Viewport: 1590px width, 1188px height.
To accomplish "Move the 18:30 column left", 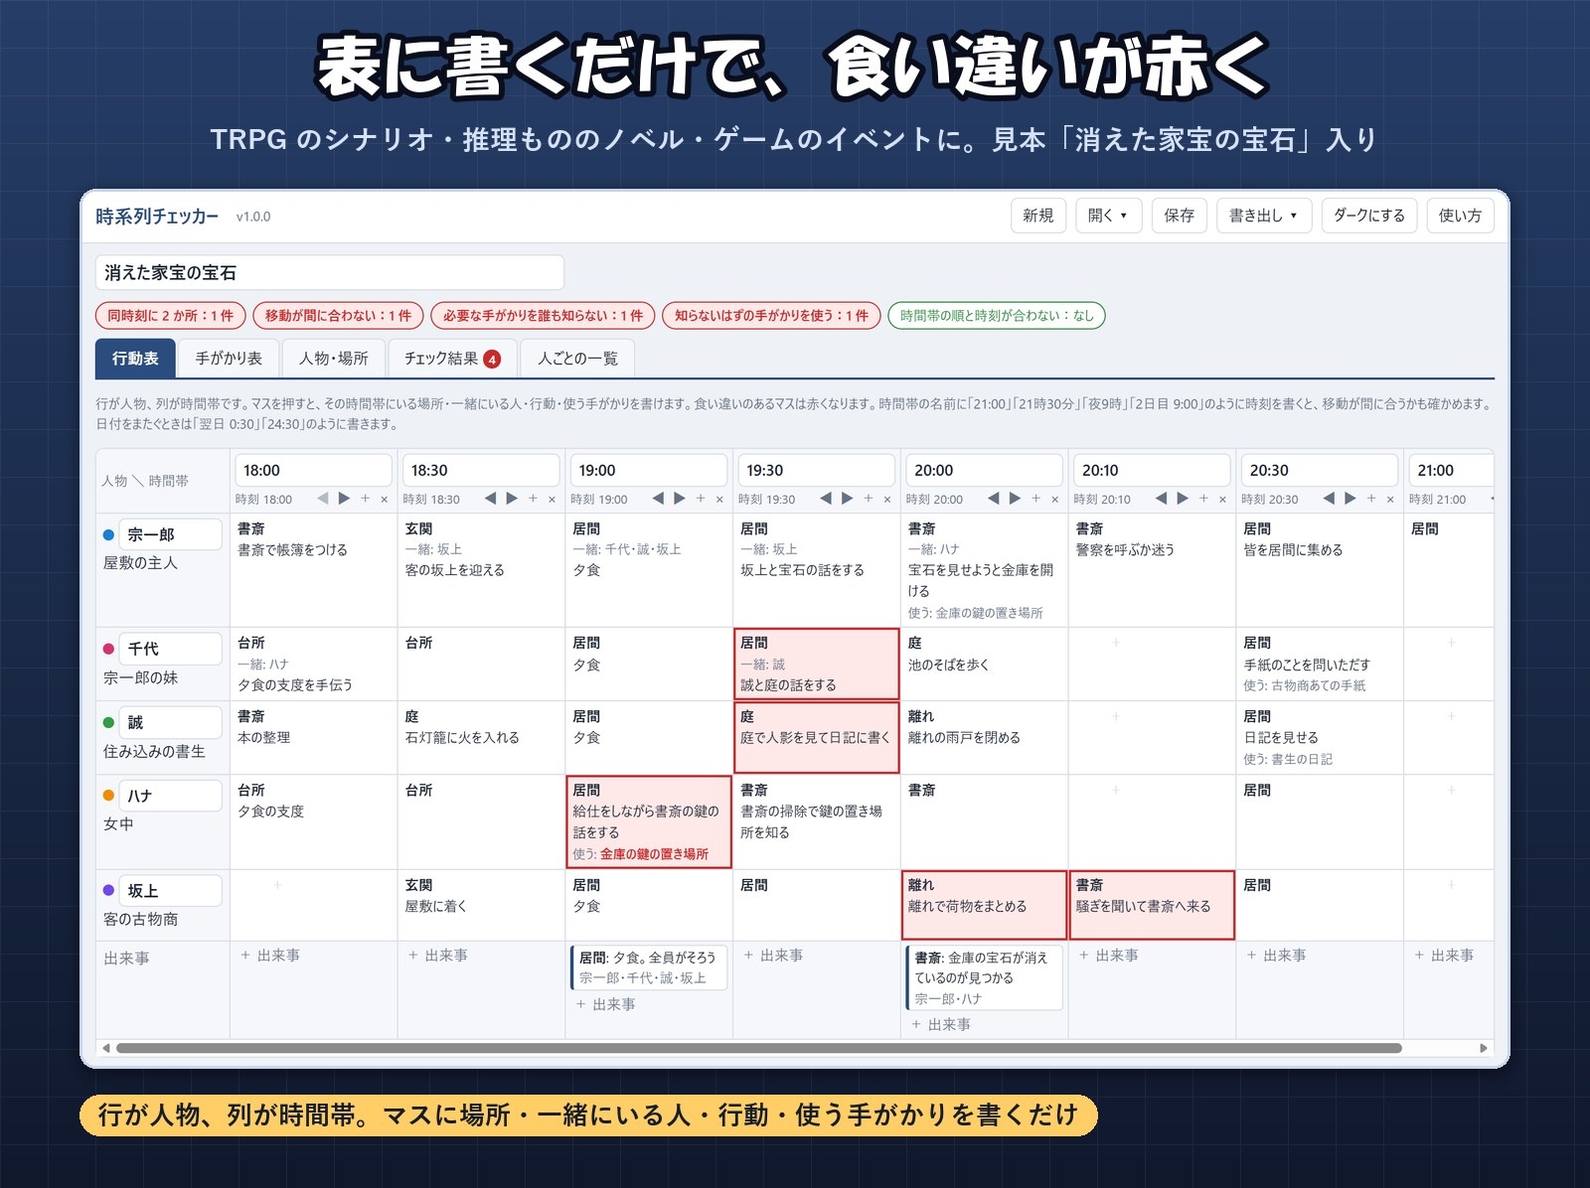I will pyautogui.click(x=490, y=499).
